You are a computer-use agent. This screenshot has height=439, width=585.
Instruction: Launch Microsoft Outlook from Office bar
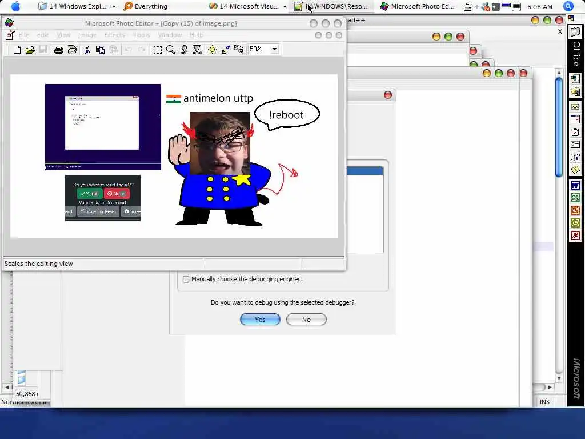[x=575, y=224]
